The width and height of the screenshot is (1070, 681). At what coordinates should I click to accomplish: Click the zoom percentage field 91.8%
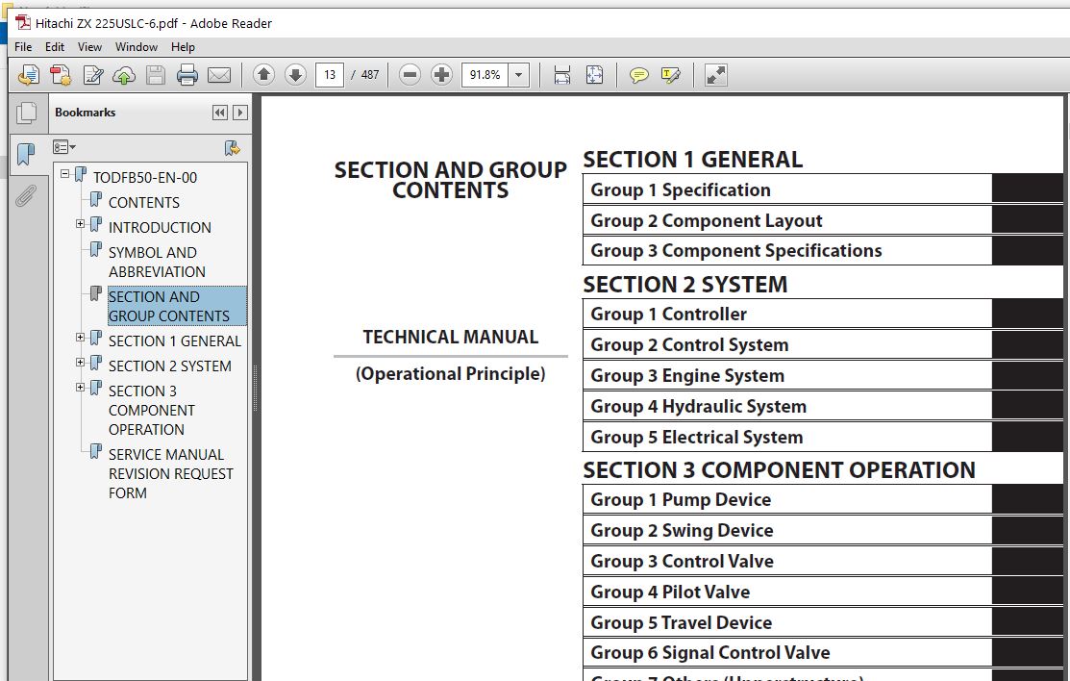coord(485,74)
